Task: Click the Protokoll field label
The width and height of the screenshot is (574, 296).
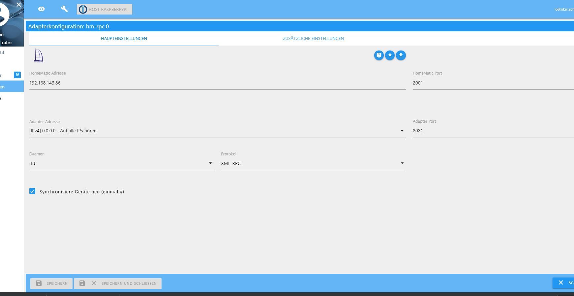Action: (229, 154)
